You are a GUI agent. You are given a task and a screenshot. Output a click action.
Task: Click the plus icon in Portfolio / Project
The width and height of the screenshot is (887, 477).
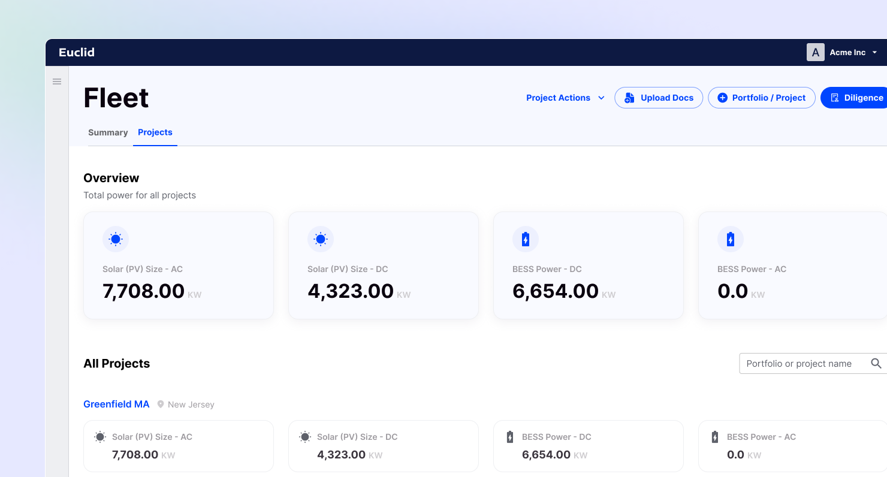click(x=722, y=98)
